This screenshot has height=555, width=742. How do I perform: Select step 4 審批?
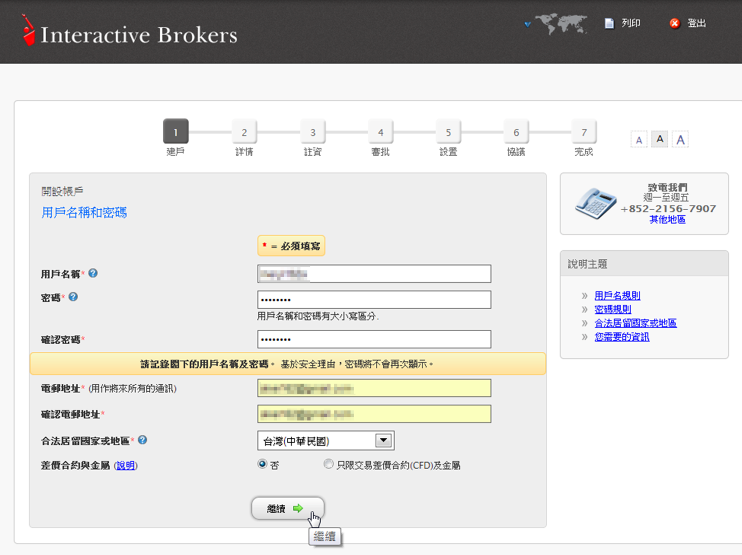click(380, 132)
